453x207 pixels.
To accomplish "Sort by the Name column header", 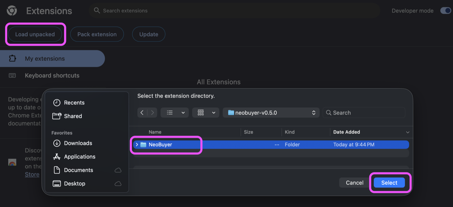I will (x=155, y=132).
